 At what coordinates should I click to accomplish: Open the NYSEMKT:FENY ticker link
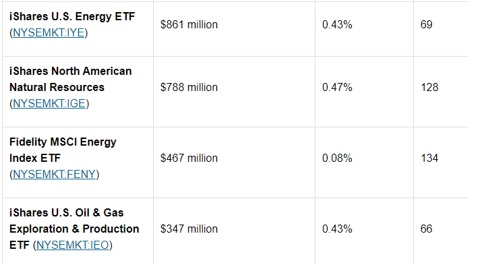[54, 174]
